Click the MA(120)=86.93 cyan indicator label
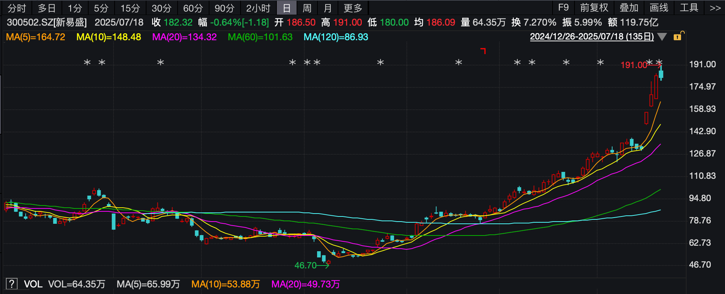This screenshot has width=725, height=294. click(336, 37)
